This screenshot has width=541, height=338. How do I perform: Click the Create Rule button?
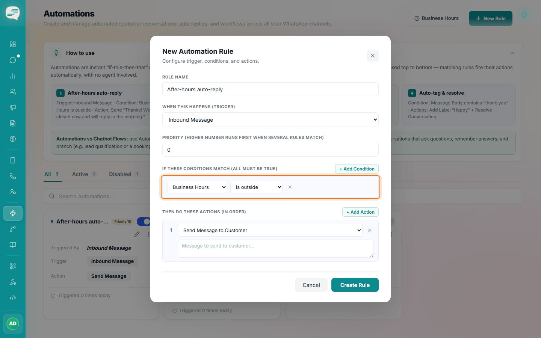click(x=355, y=285)
